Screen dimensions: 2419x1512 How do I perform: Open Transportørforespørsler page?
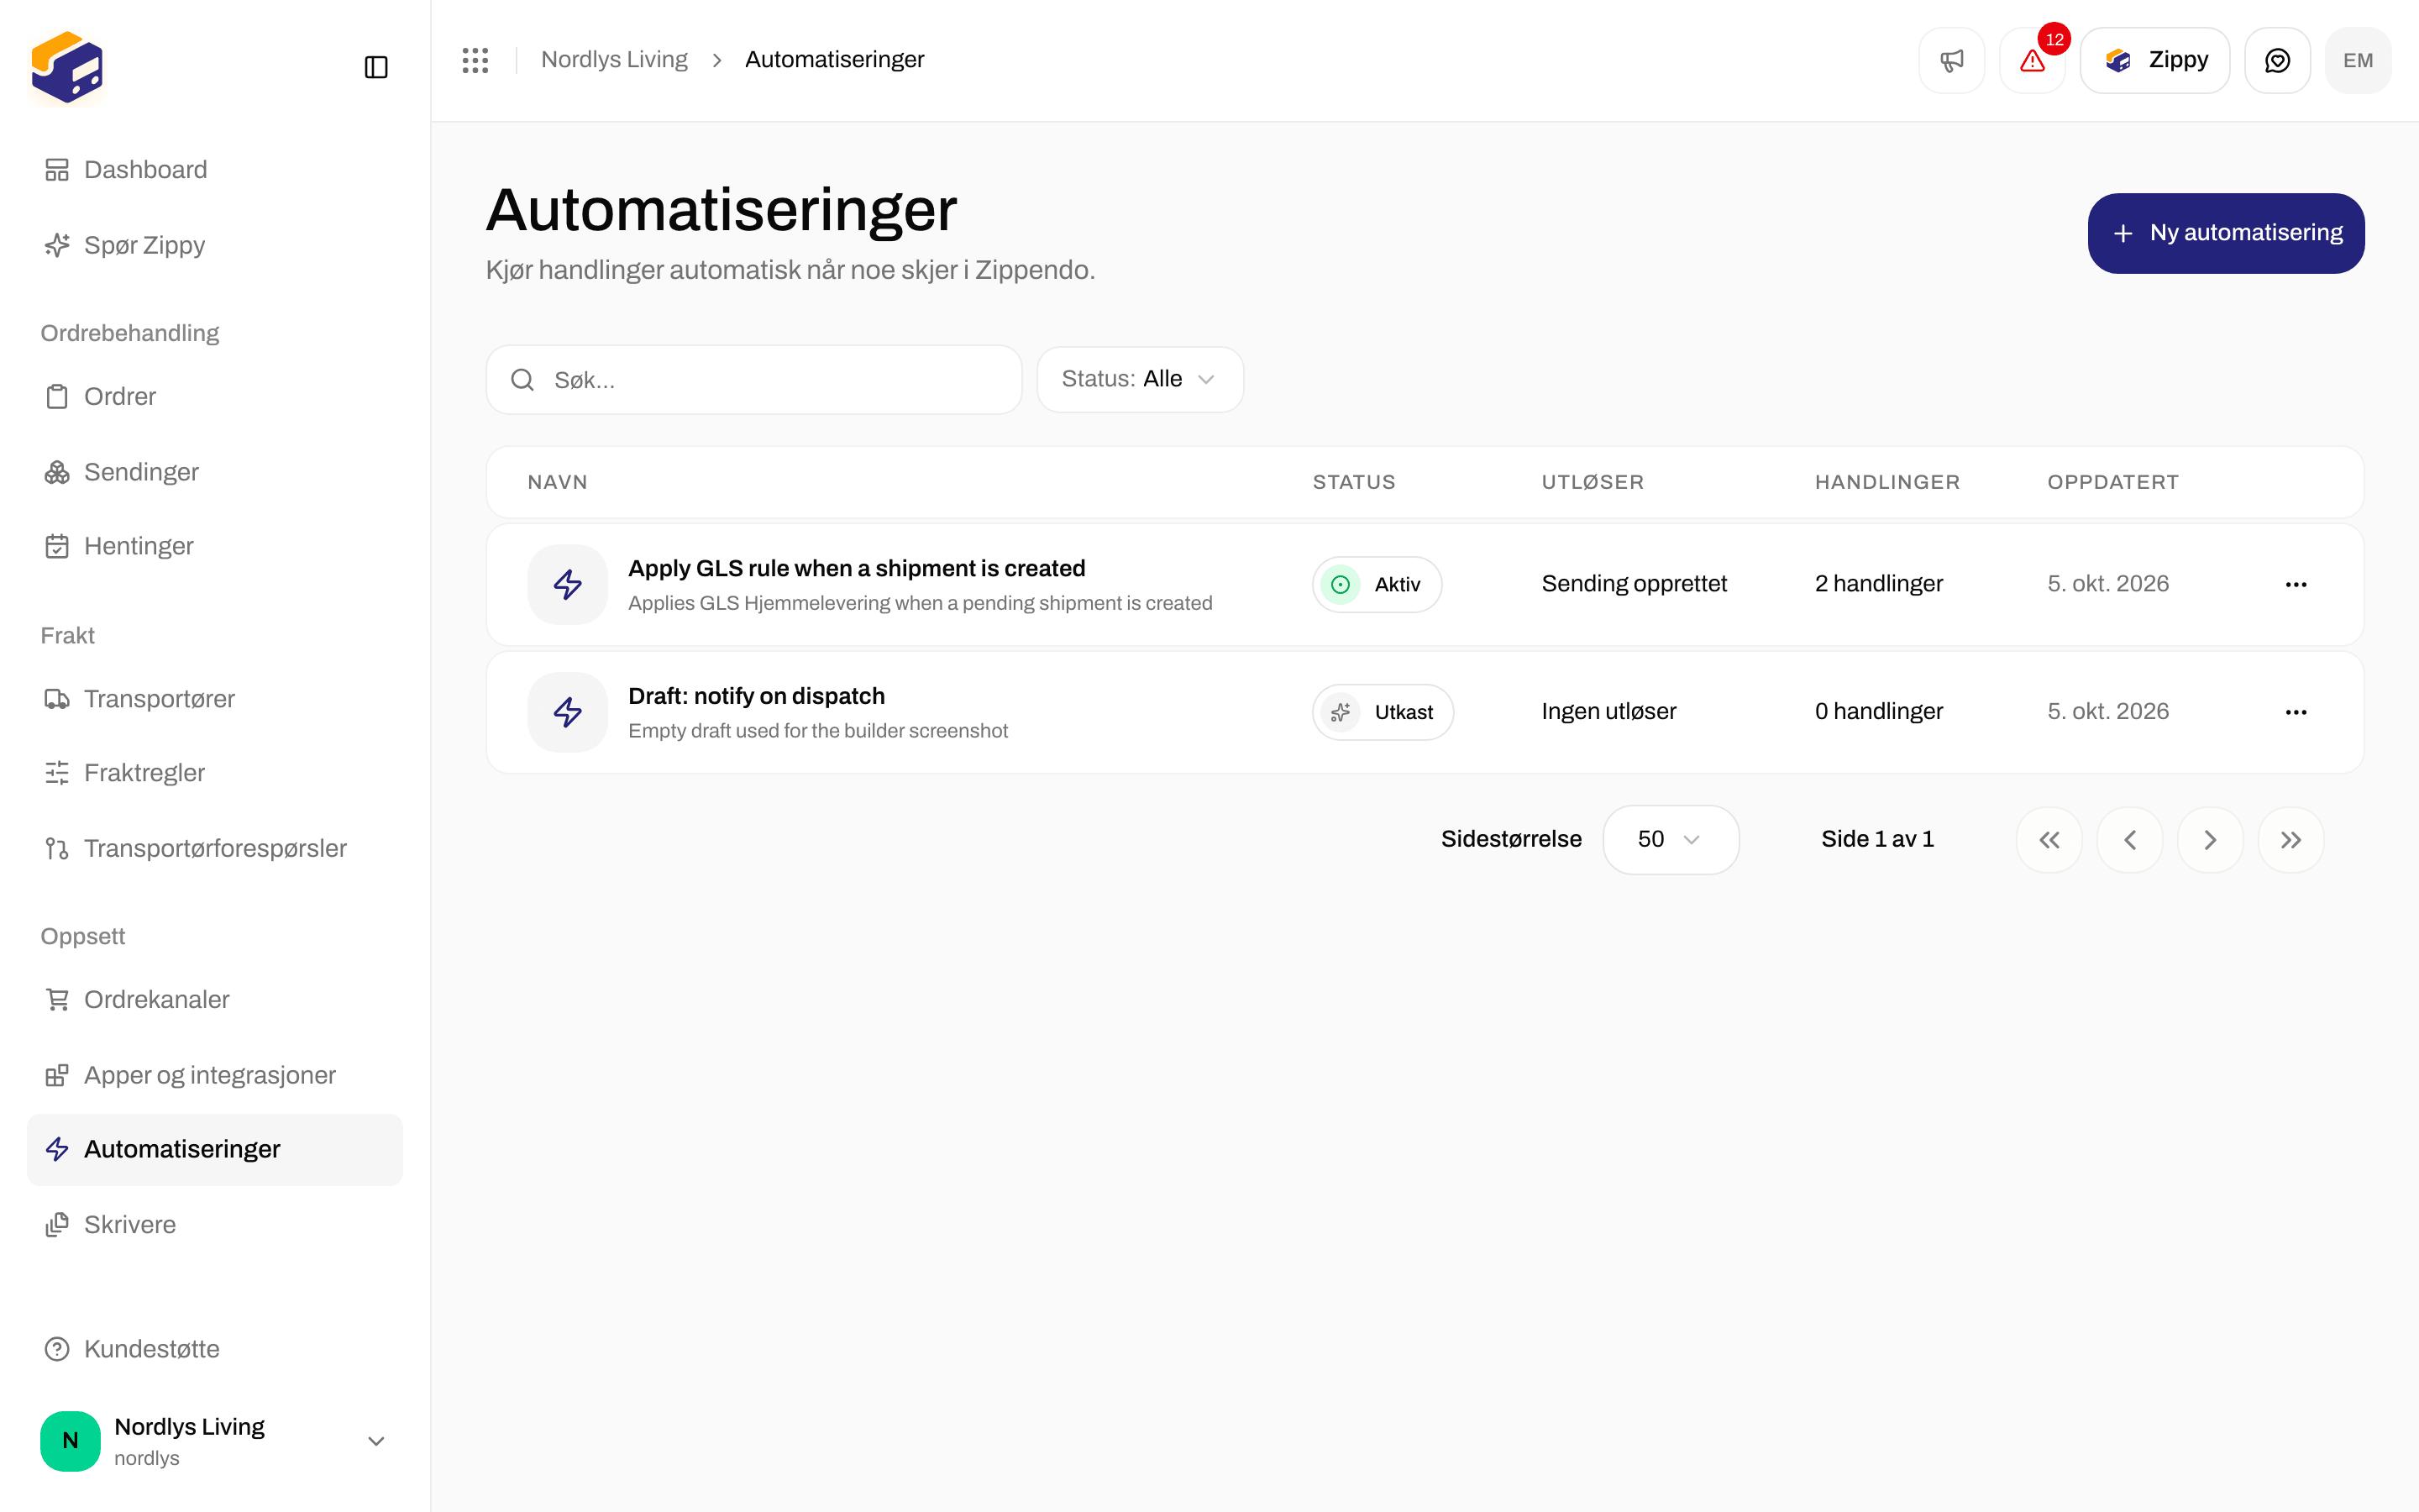pyautogui.click(x=215, y=848)
